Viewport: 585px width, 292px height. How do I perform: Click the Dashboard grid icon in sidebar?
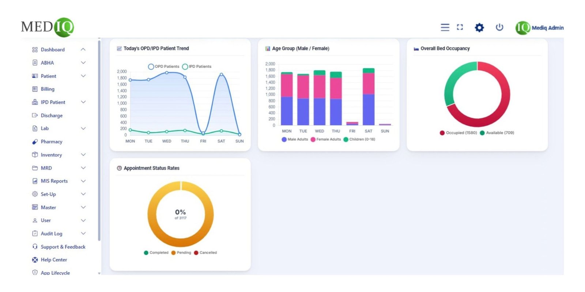[x=35, y=50]
